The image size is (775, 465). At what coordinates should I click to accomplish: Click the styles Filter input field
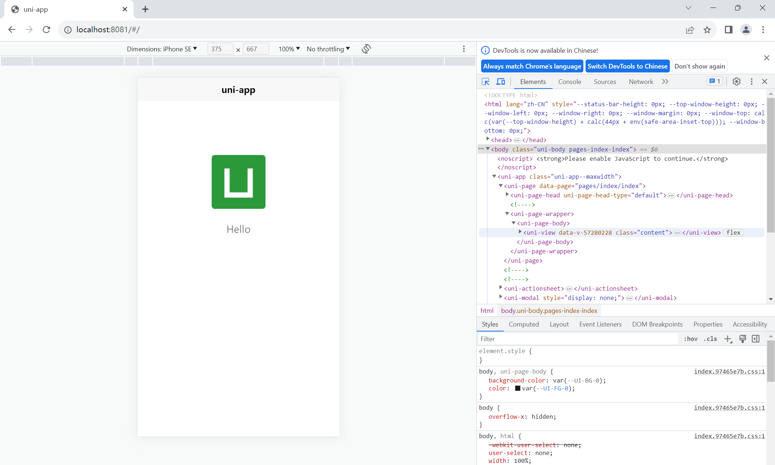point(578,339)
